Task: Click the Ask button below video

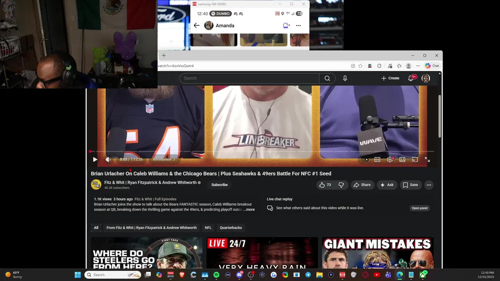Action: pos(387,185)
